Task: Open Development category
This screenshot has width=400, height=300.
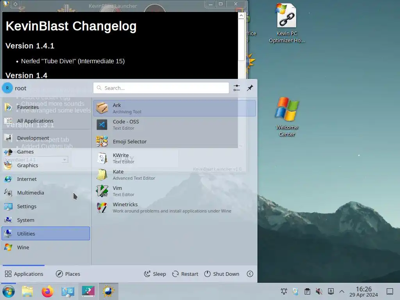Action: pyautogui.click(x=46, y=138)
